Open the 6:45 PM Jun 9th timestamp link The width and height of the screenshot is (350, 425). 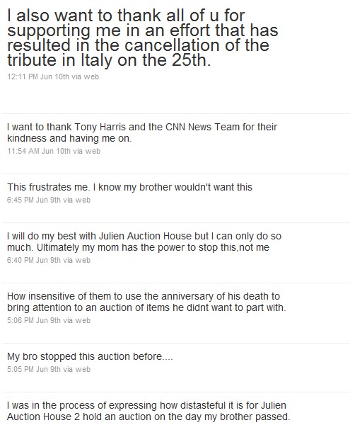[x=34, y=200]
